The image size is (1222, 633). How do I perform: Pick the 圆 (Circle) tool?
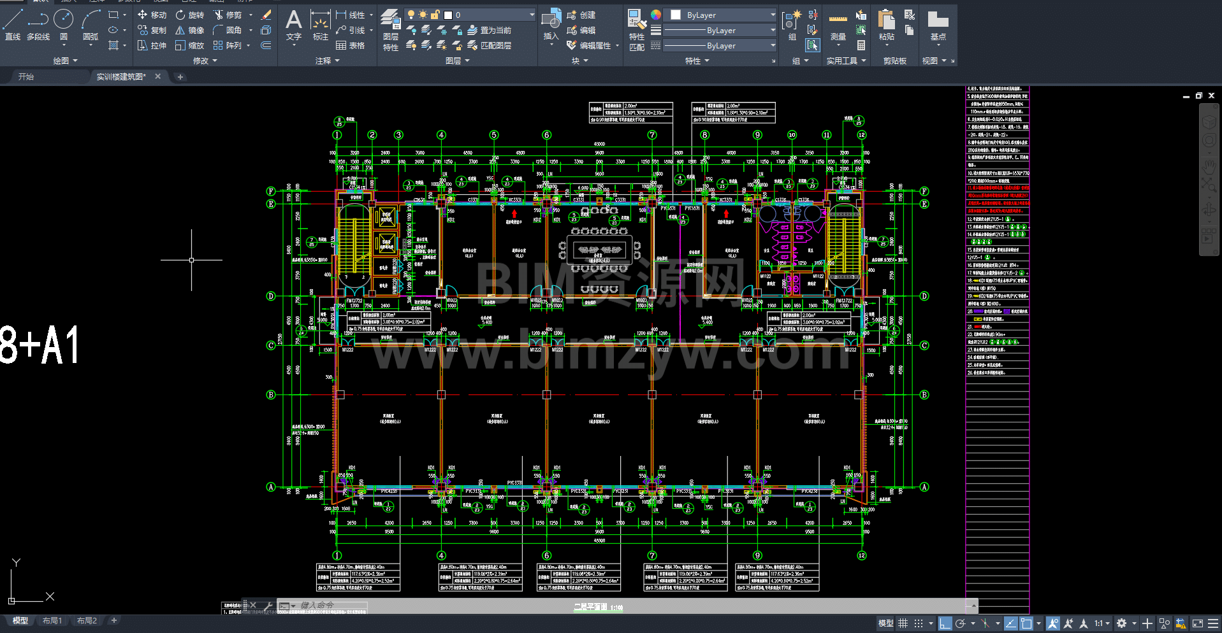click(x=63, y=24)
